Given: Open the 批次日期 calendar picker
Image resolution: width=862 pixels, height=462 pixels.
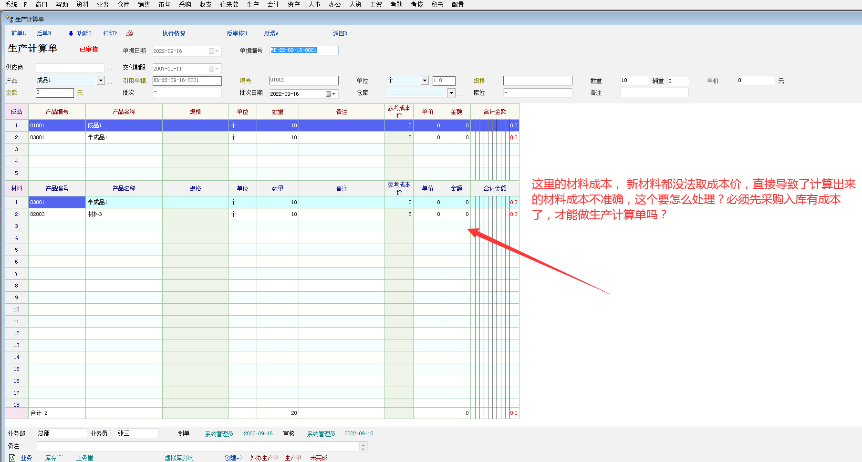Looking at the screenshot, I should (x=331, y=94).
